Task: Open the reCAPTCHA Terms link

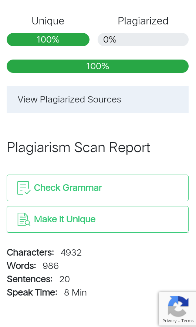Action: pyautogui.click(x=187, y=321)
